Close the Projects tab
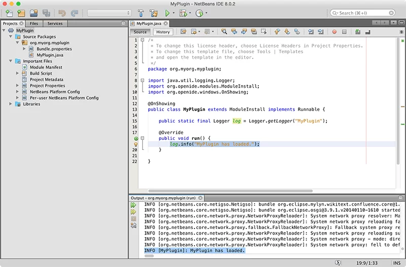The image size is (406, 267). 21,23
